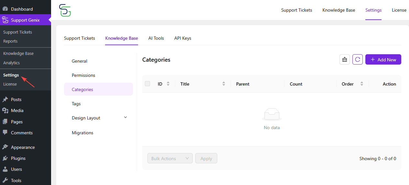Select General in settings side menu

(x=98, y=61)
